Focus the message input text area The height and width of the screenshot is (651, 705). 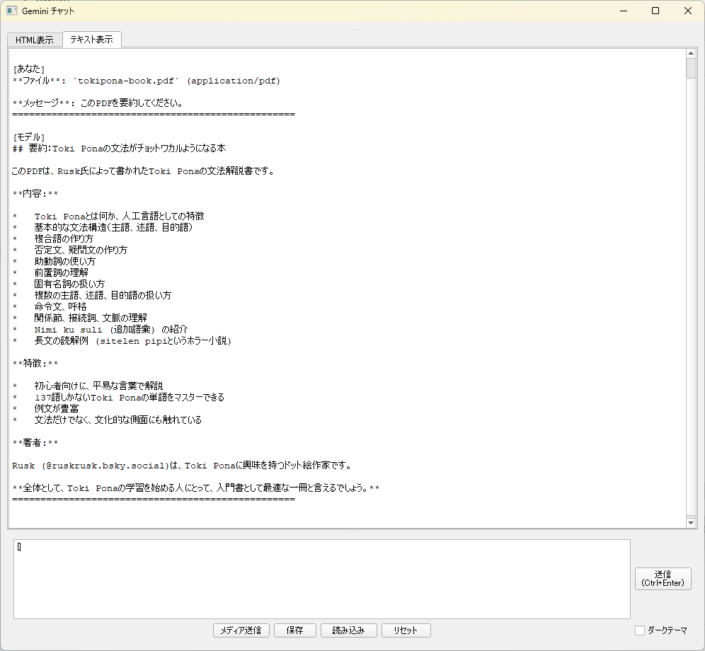point(322,579)
